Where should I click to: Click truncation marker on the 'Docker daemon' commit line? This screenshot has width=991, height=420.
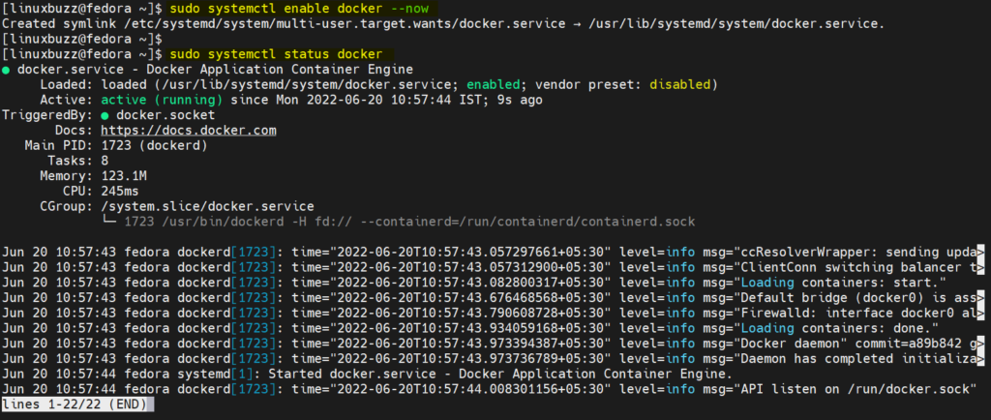tap(981, 344)
